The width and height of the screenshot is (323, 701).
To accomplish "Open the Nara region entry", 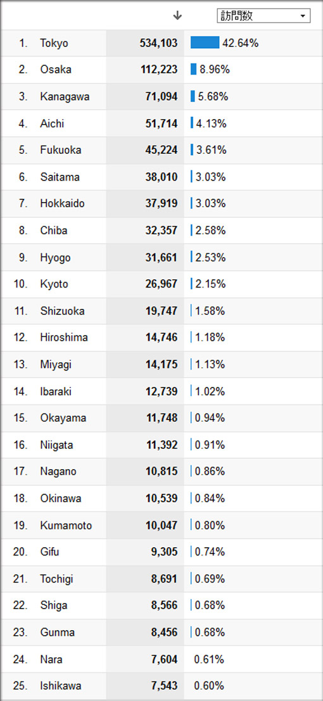I will pos(51,659).
